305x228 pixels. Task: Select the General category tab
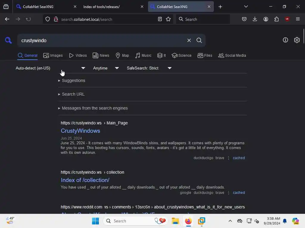pyautogui.click(x=27, y=56)
